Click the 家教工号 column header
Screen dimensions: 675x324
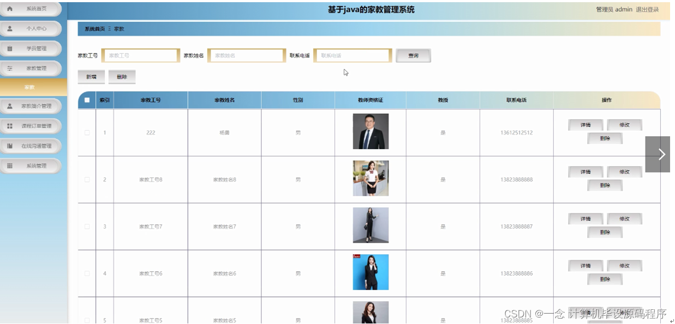pos(151,100)
